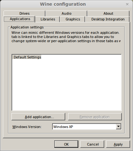Click the Wine configuration title bar
This screenshot has width=133, height=151.
[x=63, y=4]
